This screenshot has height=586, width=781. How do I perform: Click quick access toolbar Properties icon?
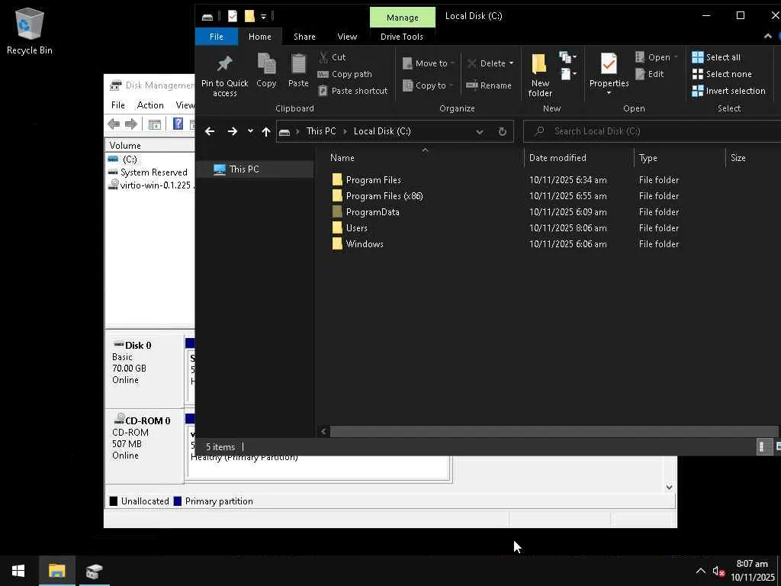point(233,16)
